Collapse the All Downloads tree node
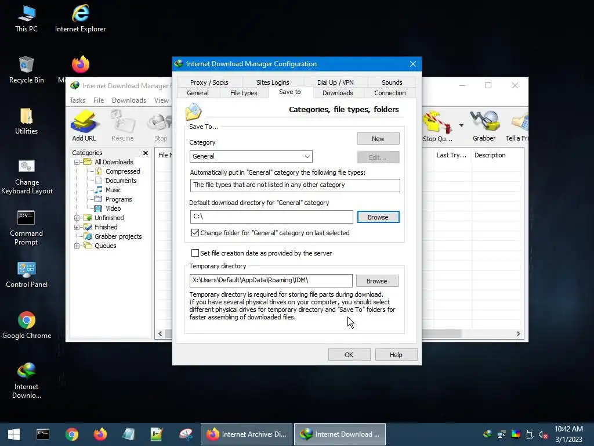Viewport: 594px width, 446px height. [x=77, y=163]
